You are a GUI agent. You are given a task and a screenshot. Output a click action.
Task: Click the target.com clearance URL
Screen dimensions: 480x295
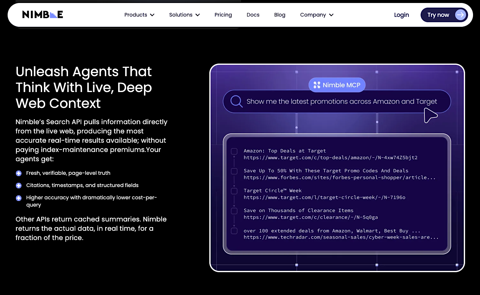(310, 217)
